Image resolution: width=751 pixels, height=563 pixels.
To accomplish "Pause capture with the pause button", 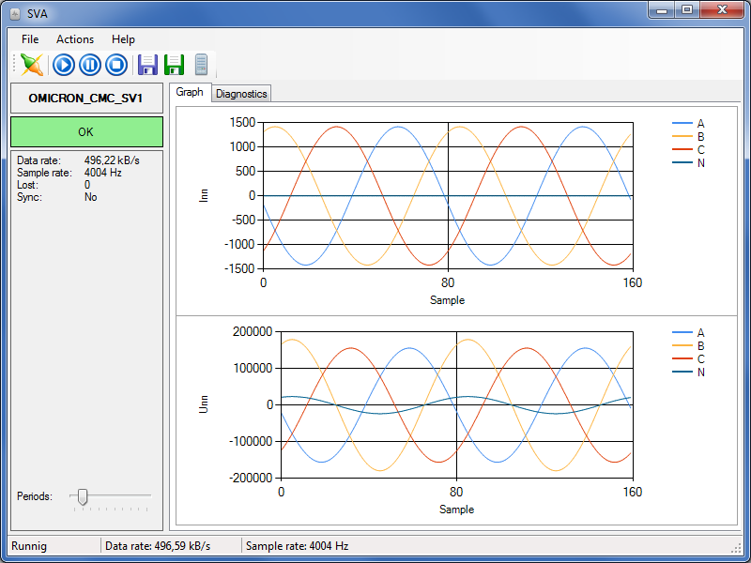I will pyautogui.click(x=89, y=65).
